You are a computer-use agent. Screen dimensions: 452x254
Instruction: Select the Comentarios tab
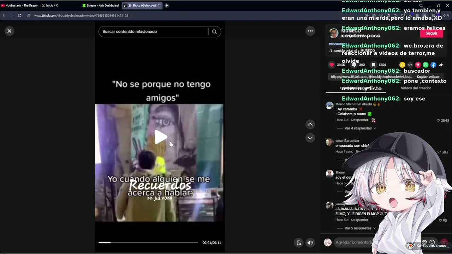356,88
